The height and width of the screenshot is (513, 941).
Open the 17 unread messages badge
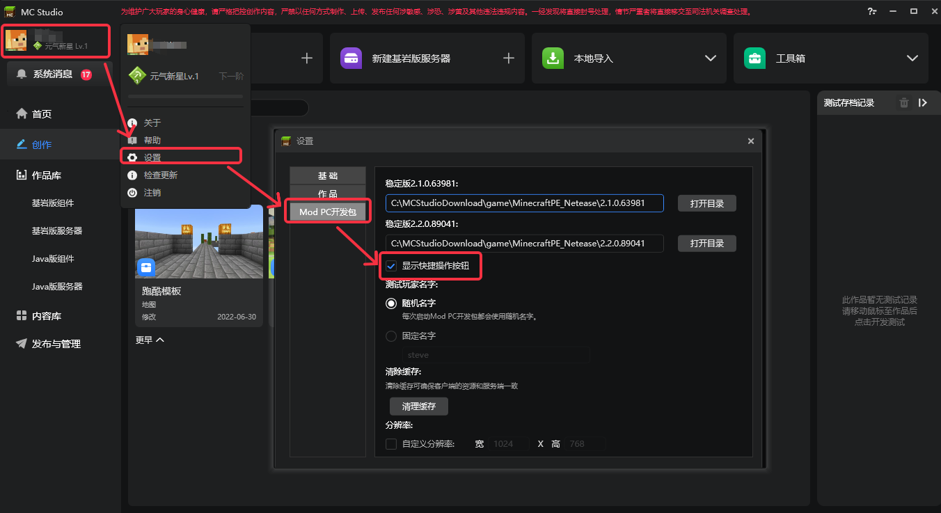(86, 74)
